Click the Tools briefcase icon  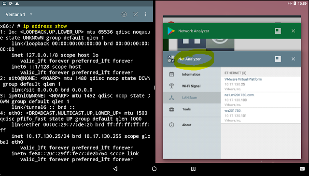point(172,109)
